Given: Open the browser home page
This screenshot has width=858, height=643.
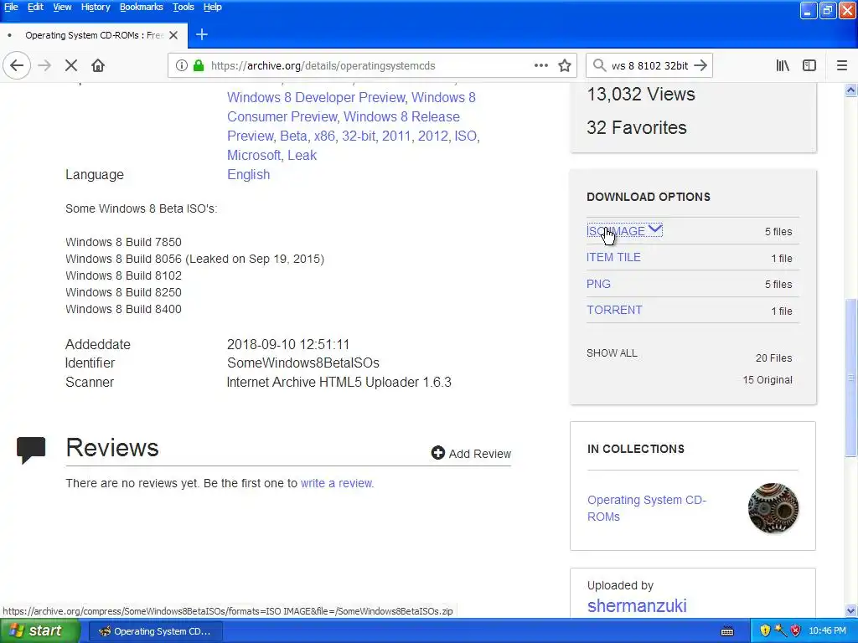Looking at the screenshot, I should pos(98,65).
